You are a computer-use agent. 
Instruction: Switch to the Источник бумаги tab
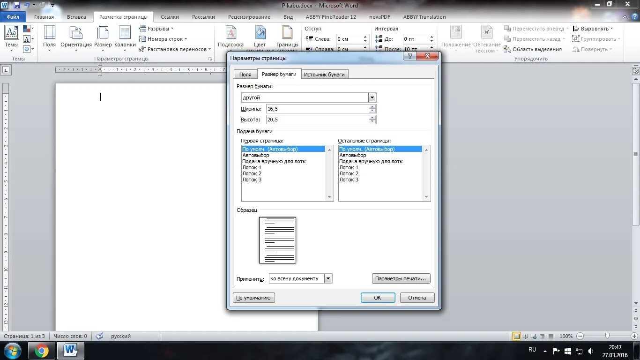(x=324, y=75)
